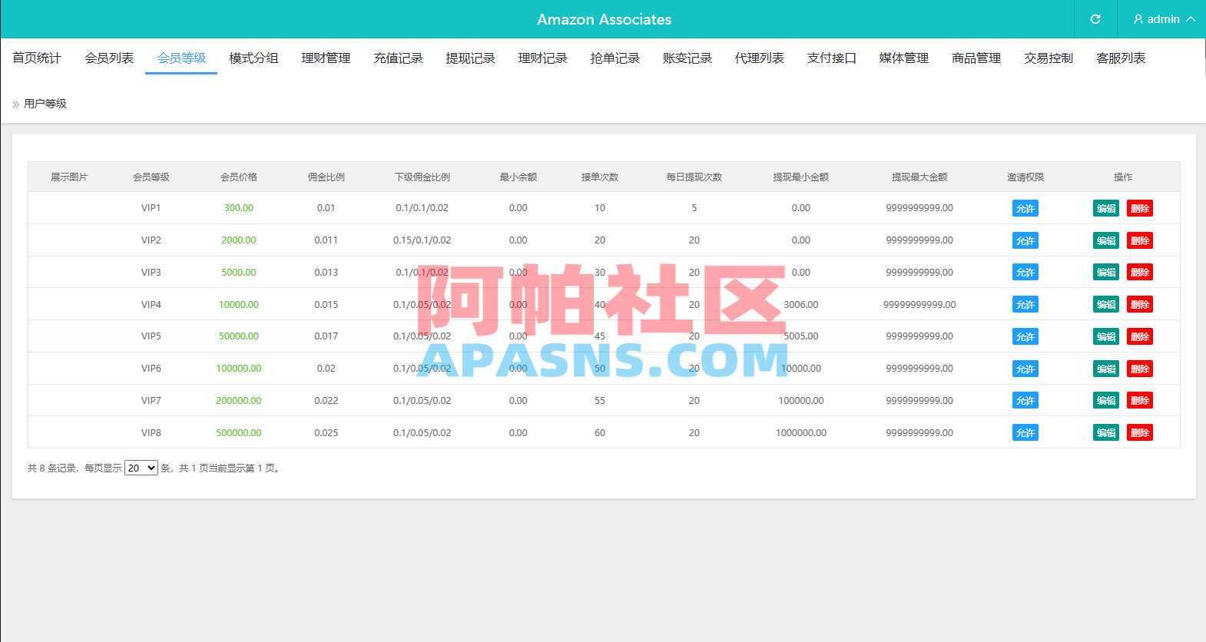Navigate to 代理列表
Viewport: 1206px width, 642px height.
(759, 58)
